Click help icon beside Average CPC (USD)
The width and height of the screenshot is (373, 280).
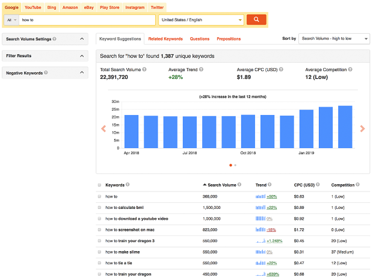coord(281,69)
